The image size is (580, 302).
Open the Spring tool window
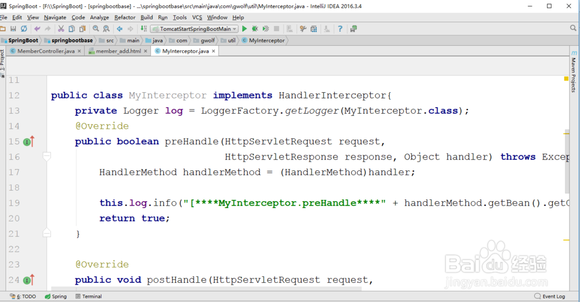pyautogui.click(x=56, y=296)
